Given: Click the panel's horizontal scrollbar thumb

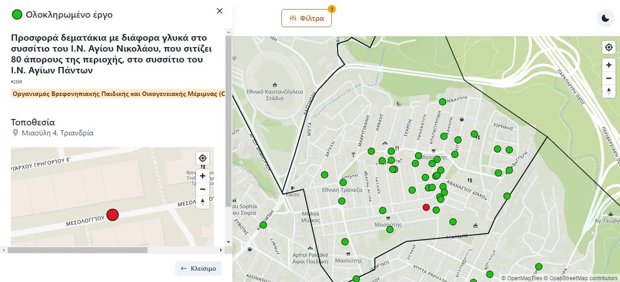Looking at the screenshot, I should pos(77,250).
